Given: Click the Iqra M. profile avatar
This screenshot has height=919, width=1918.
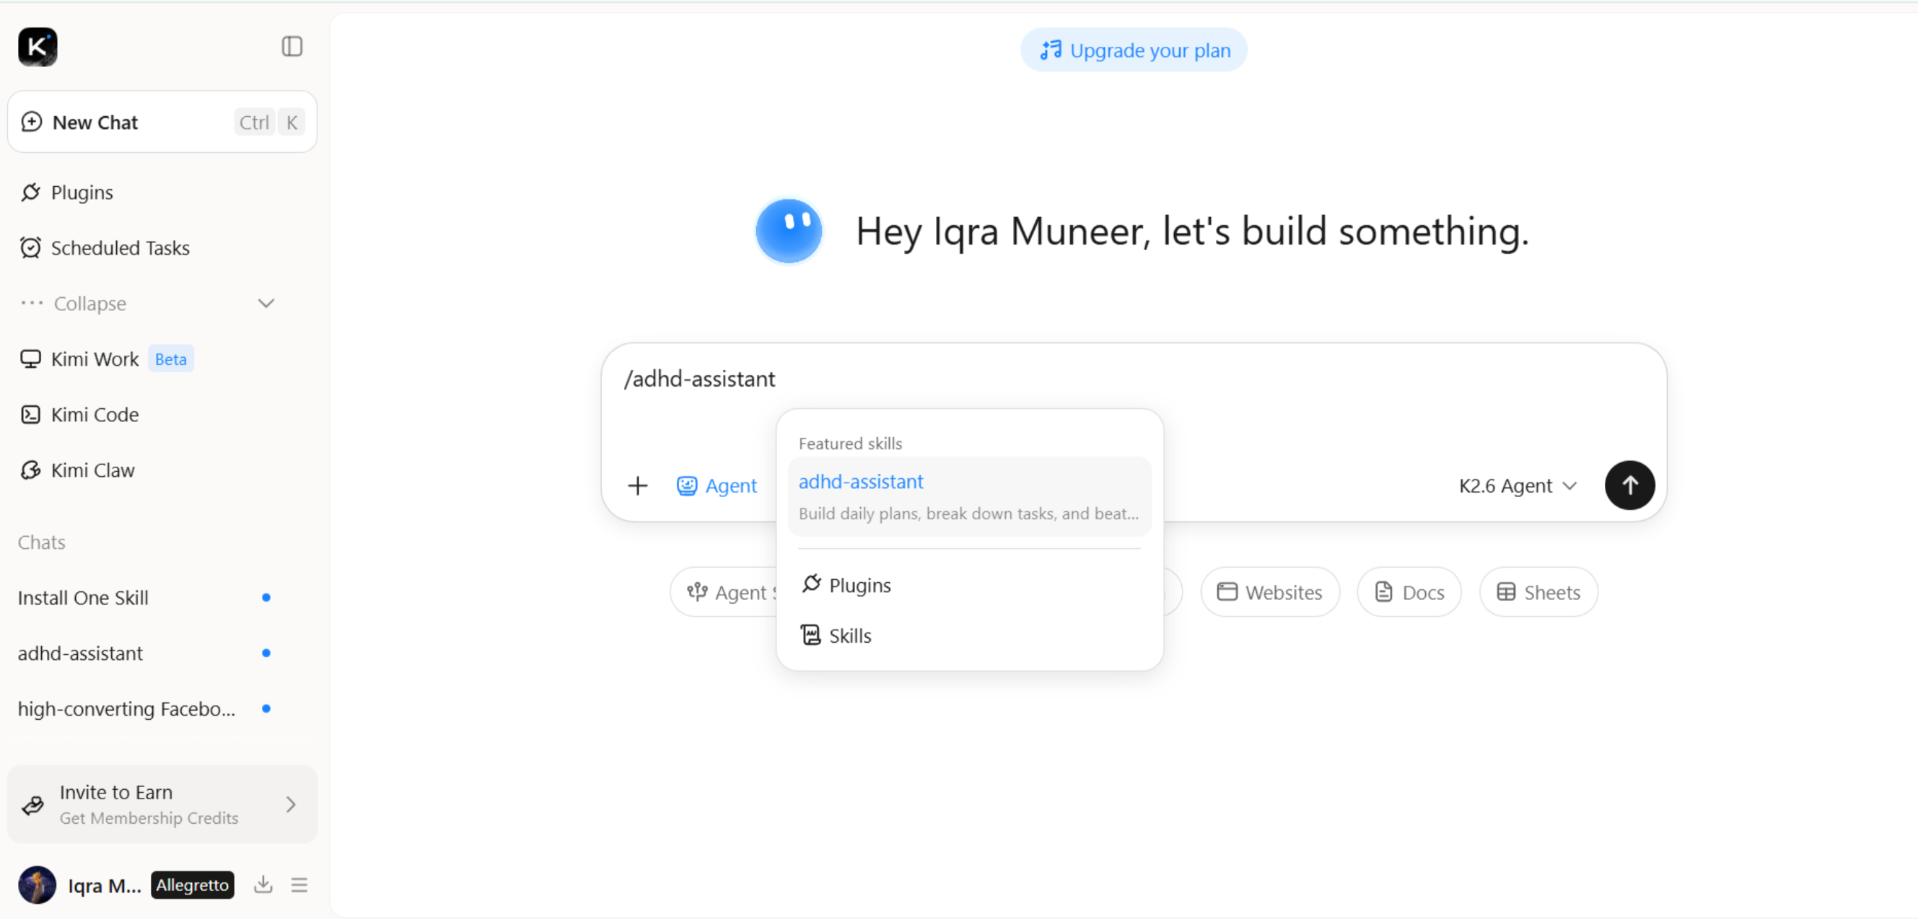Looking at the screenshot, I should click(38, 885).
